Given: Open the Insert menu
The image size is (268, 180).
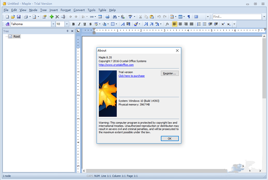Looking at the screenshot, I should pos(54,10).
